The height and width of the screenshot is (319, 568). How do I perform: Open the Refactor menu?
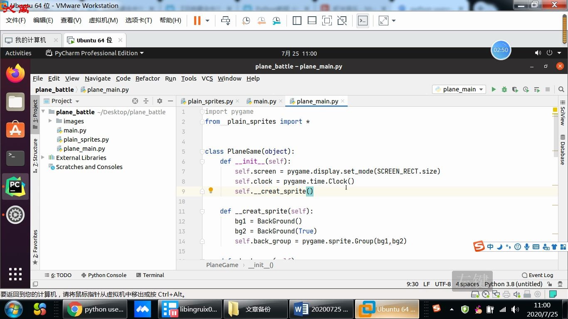[148, 79]
